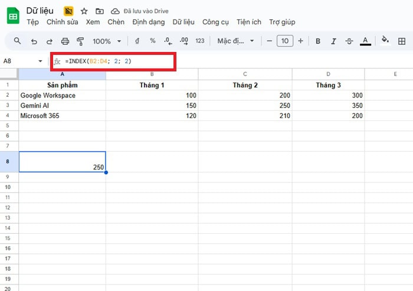
Task: Open the search menus magnifier
Action: click(17, 41)
